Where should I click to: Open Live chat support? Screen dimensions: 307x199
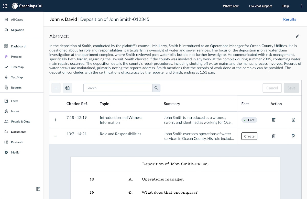click(260, 6)
